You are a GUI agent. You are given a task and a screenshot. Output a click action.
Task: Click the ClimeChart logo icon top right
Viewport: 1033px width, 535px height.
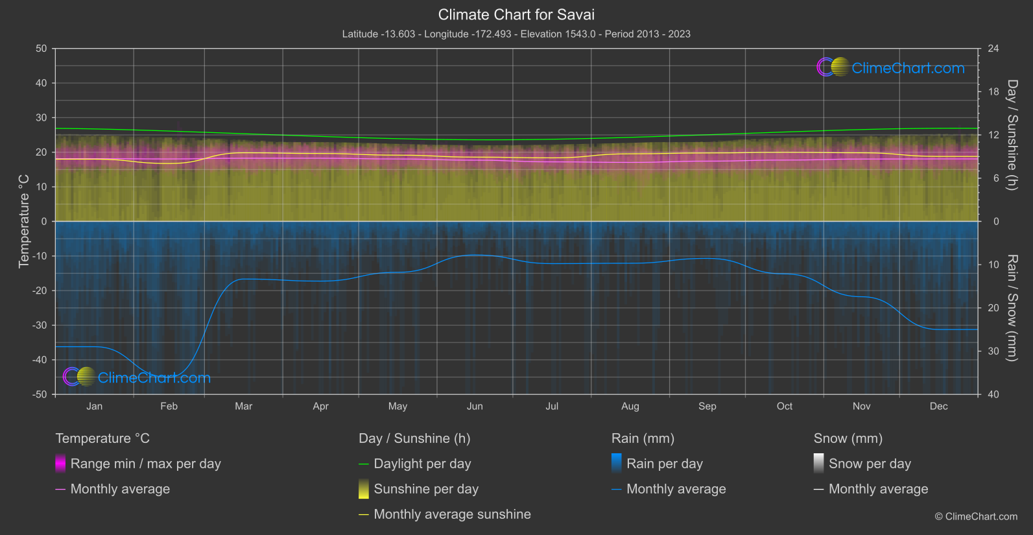(x=833, y=67)
